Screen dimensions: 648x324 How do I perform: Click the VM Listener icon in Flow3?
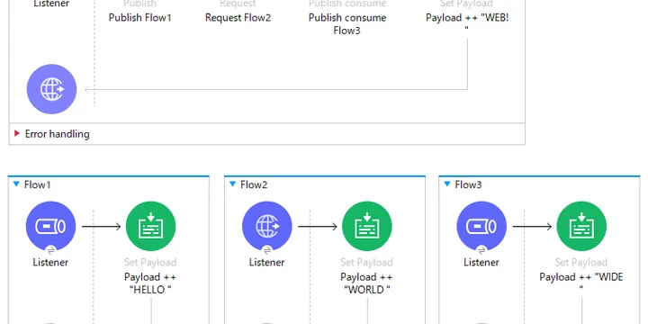481,226
